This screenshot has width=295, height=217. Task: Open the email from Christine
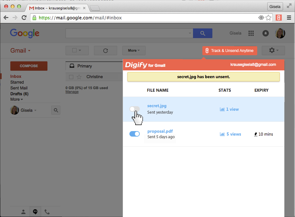(x=95, y=77)
